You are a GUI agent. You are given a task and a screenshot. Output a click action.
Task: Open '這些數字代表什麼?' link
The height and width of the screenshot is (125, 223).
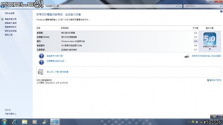pyautogui.click(x=55, y=56)
